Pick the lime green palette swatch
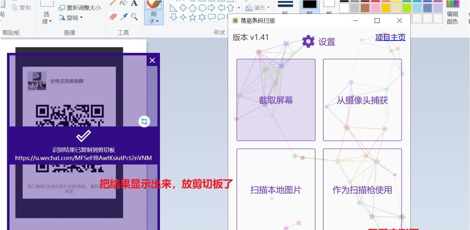Screen dimensions: 470x230 [407, 8]
